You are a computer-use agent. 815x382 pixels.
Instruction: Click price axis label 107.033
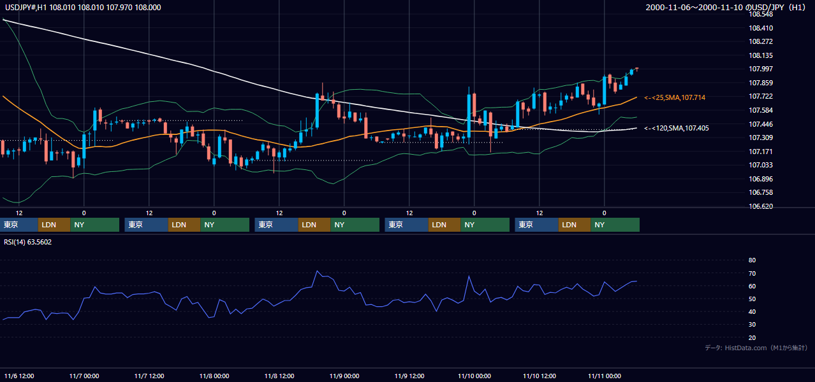tap(761, 166)
